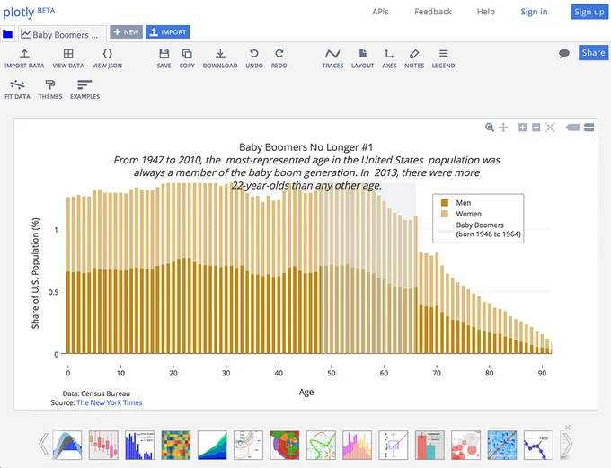This screenshot has height=468, width=611.
Task: Open the blue bar chart example thumbnail
Action: click(x=139, y=445)
